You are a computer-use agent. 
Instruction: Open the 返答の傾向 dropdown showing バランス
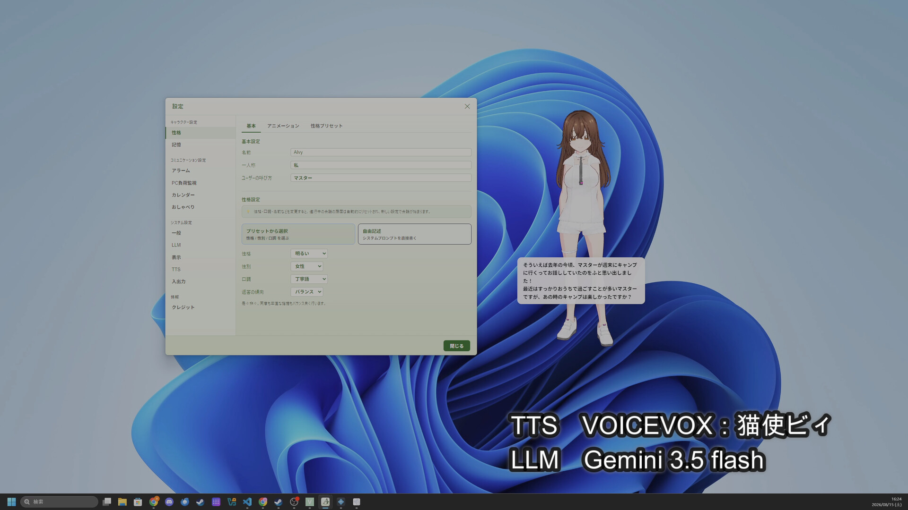pos(306,292)
